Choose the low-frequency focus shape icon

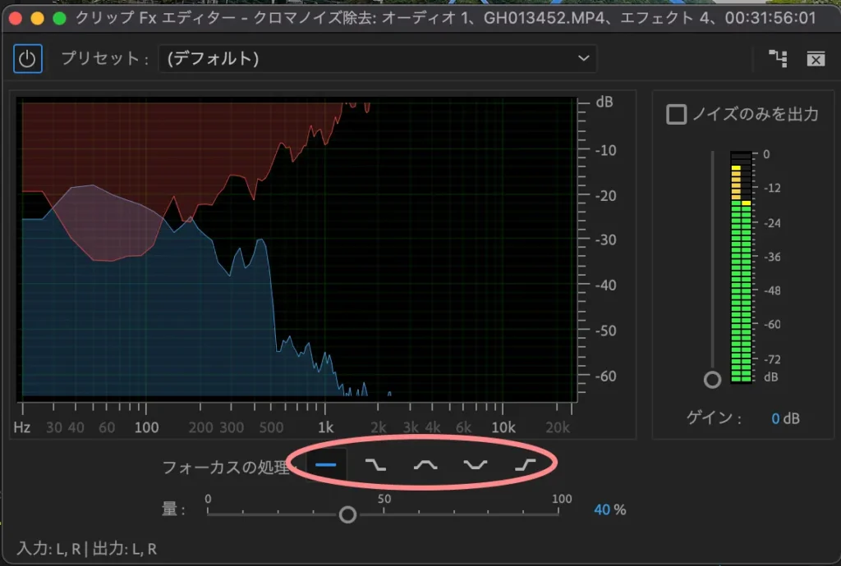[x=375, y=465]
